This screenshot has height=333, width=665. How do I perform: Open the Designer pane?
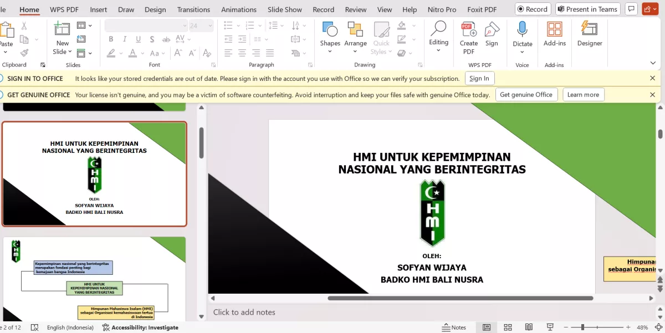pos(590,29)
